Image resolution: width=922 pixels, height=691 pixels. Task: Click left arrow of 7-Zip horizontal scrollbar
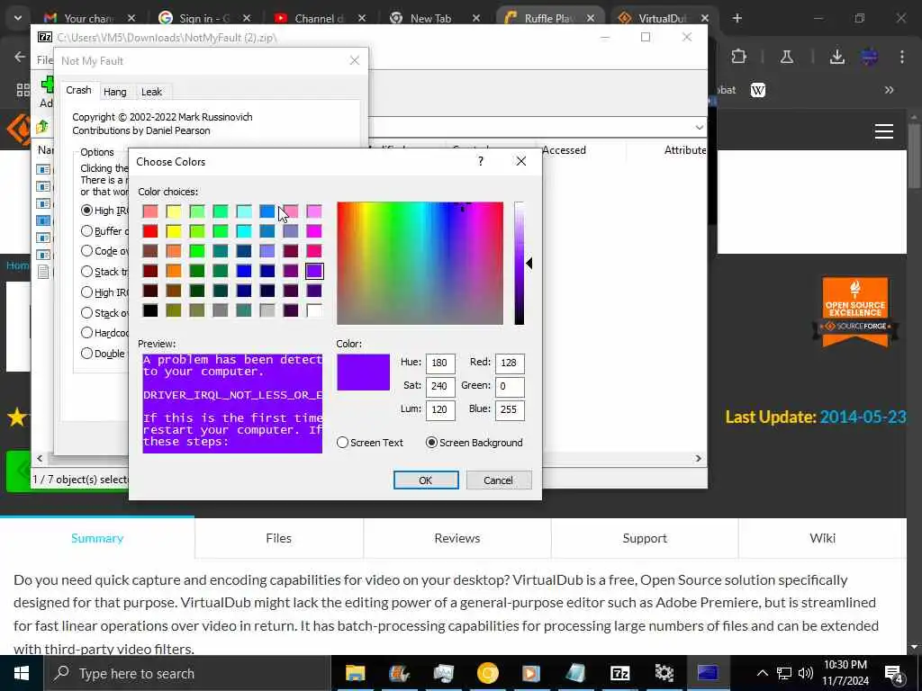coord(40,458)
